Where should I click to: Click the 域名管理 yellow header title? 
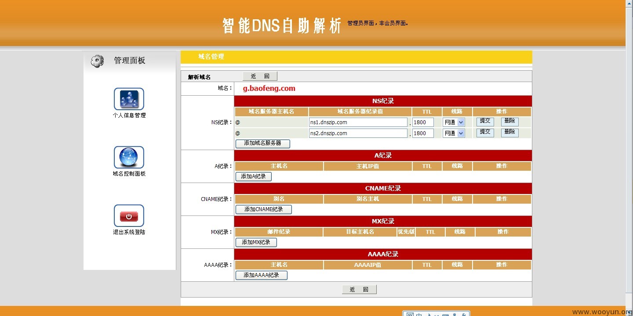click(x=211, y=57)
